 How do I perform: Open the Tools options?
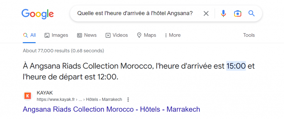click(x=249, y=35)
